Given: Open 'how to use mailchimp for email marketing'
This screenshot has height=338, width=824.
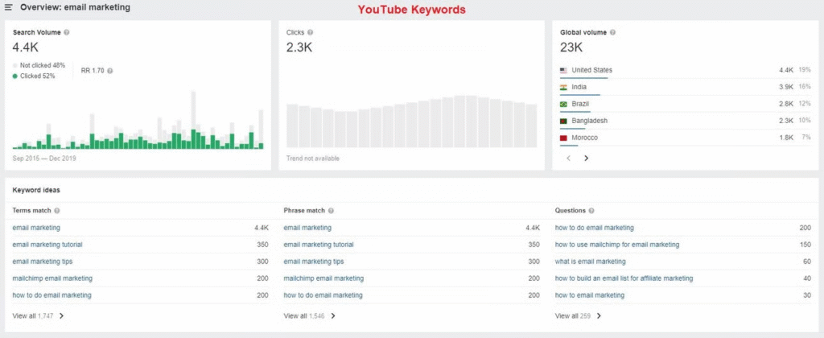Looking at the screenshot, I should [x=617, y=245].
